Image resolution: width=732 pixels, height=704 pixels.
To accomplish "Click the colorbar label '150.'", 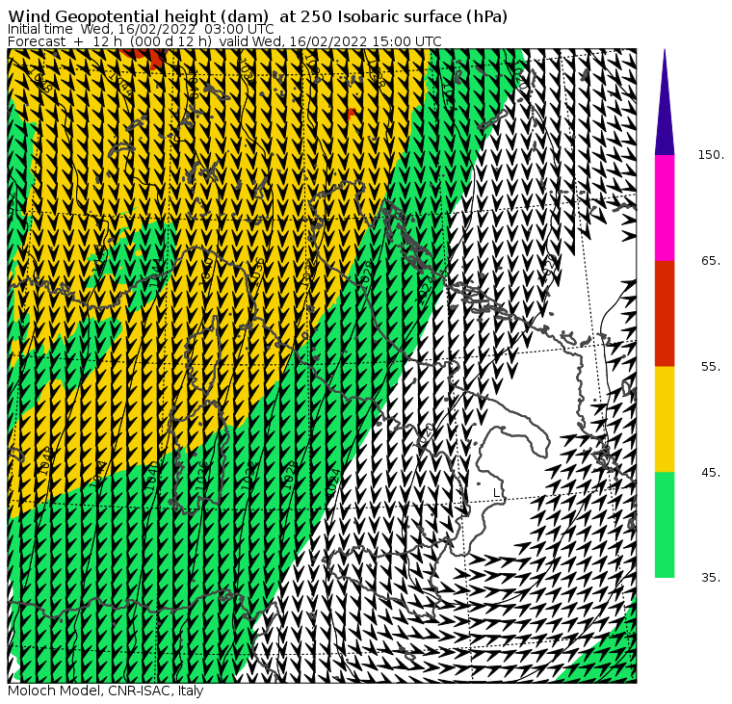I will click(711, 155).
